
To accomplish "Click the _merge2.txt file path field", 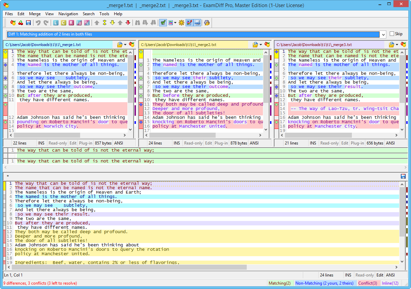I will (194, 45).
